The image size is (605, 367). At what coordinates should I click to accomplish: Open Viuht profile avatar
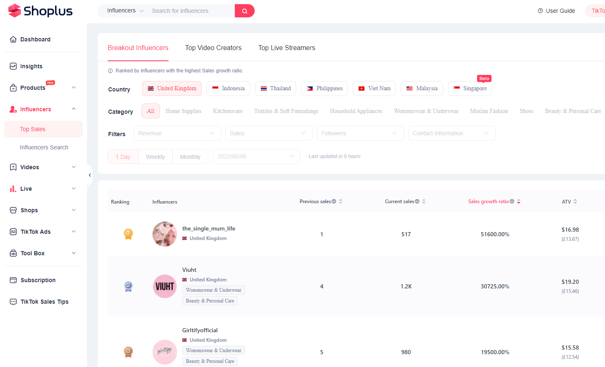coord(165,286)
